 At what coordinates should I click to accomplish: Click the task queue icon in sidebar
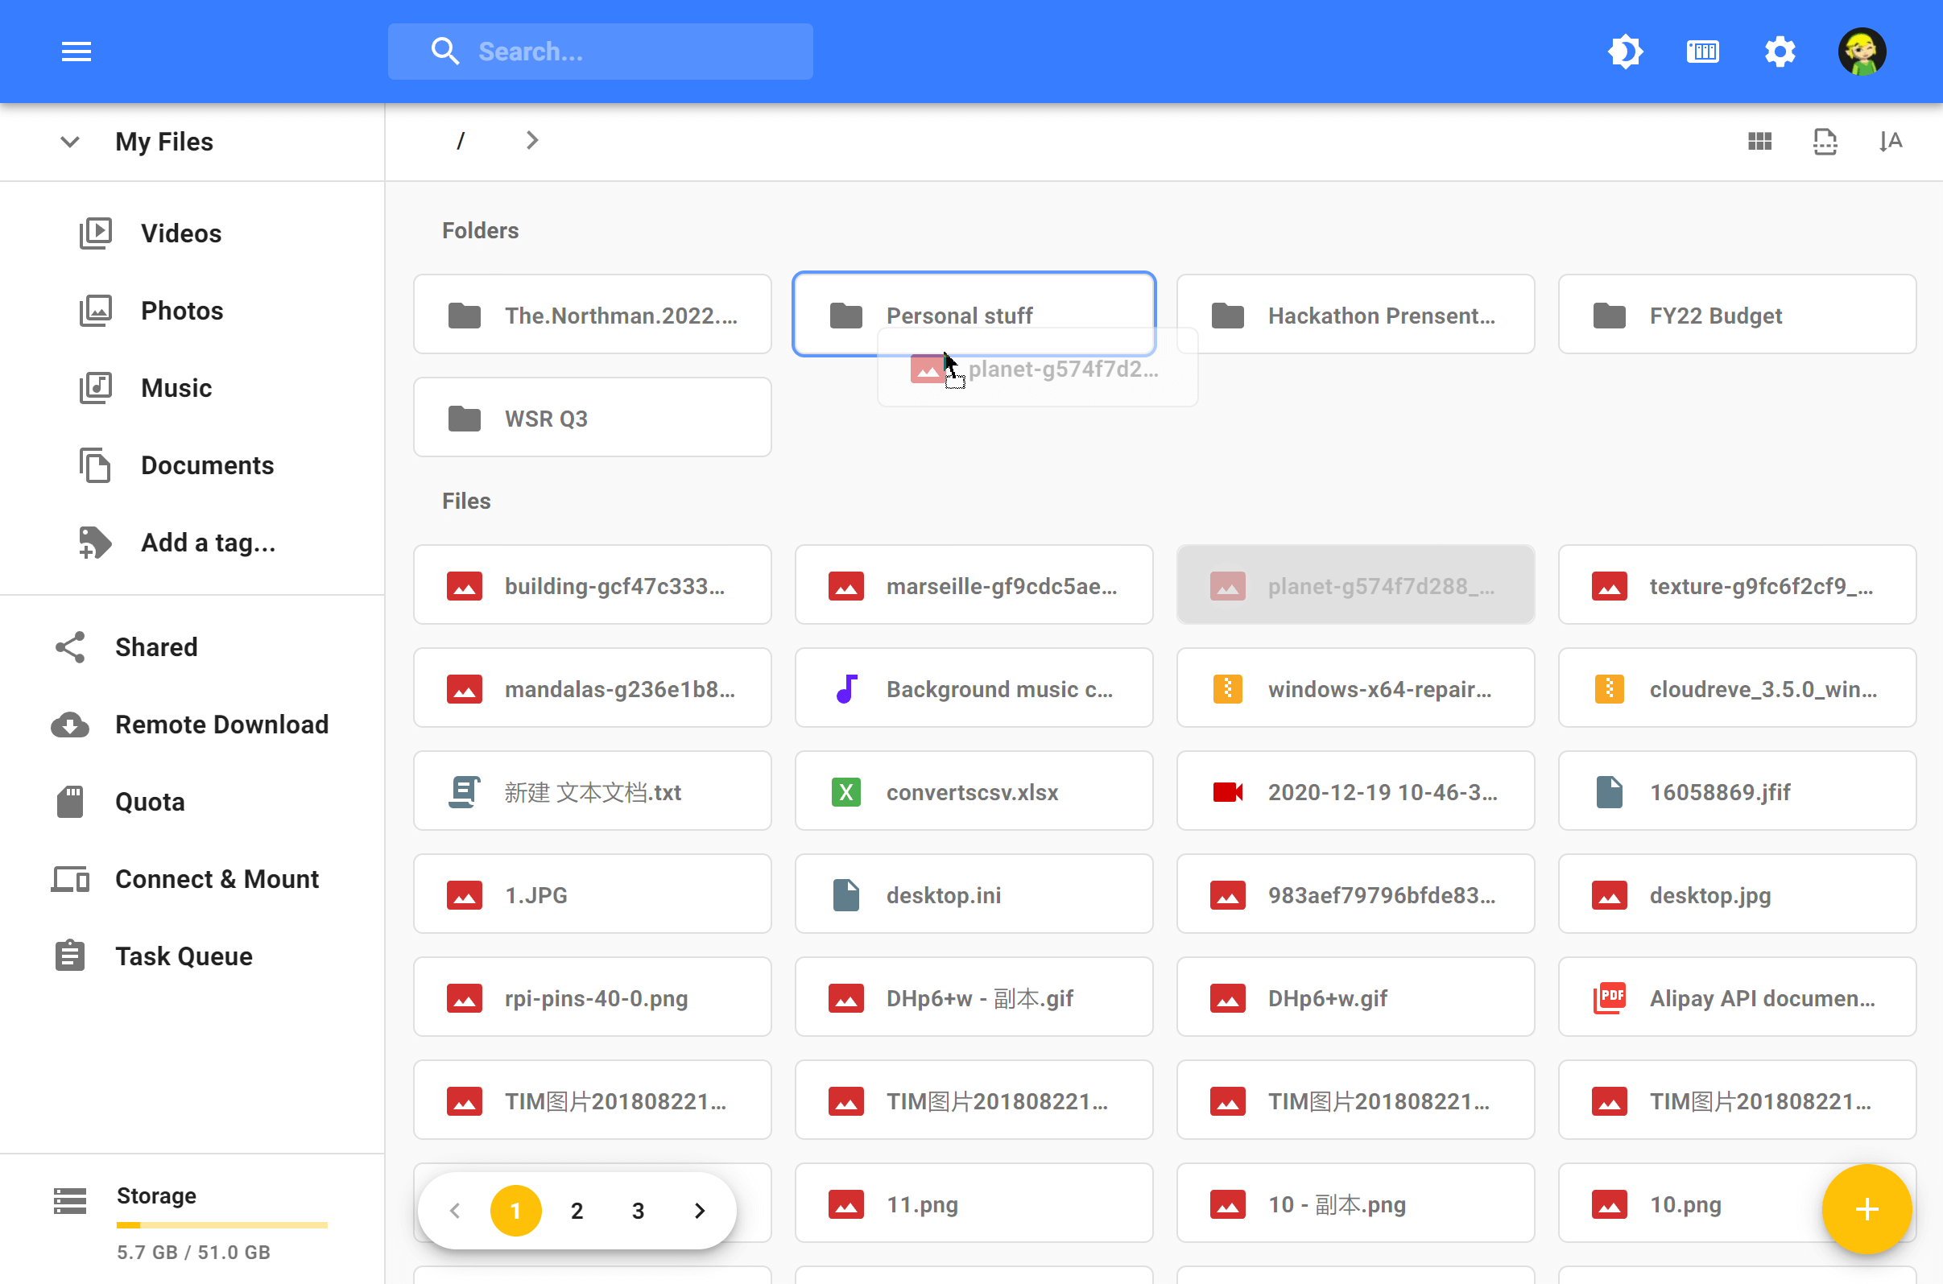(x=70, y=956)
